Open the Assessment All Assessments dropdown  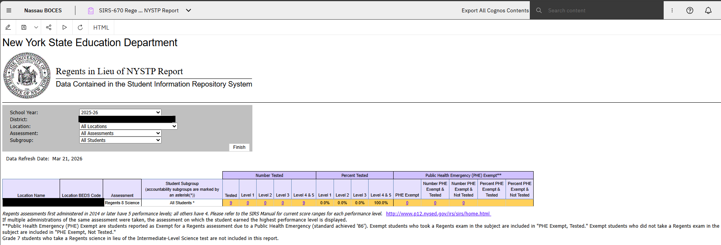[120, 133]
